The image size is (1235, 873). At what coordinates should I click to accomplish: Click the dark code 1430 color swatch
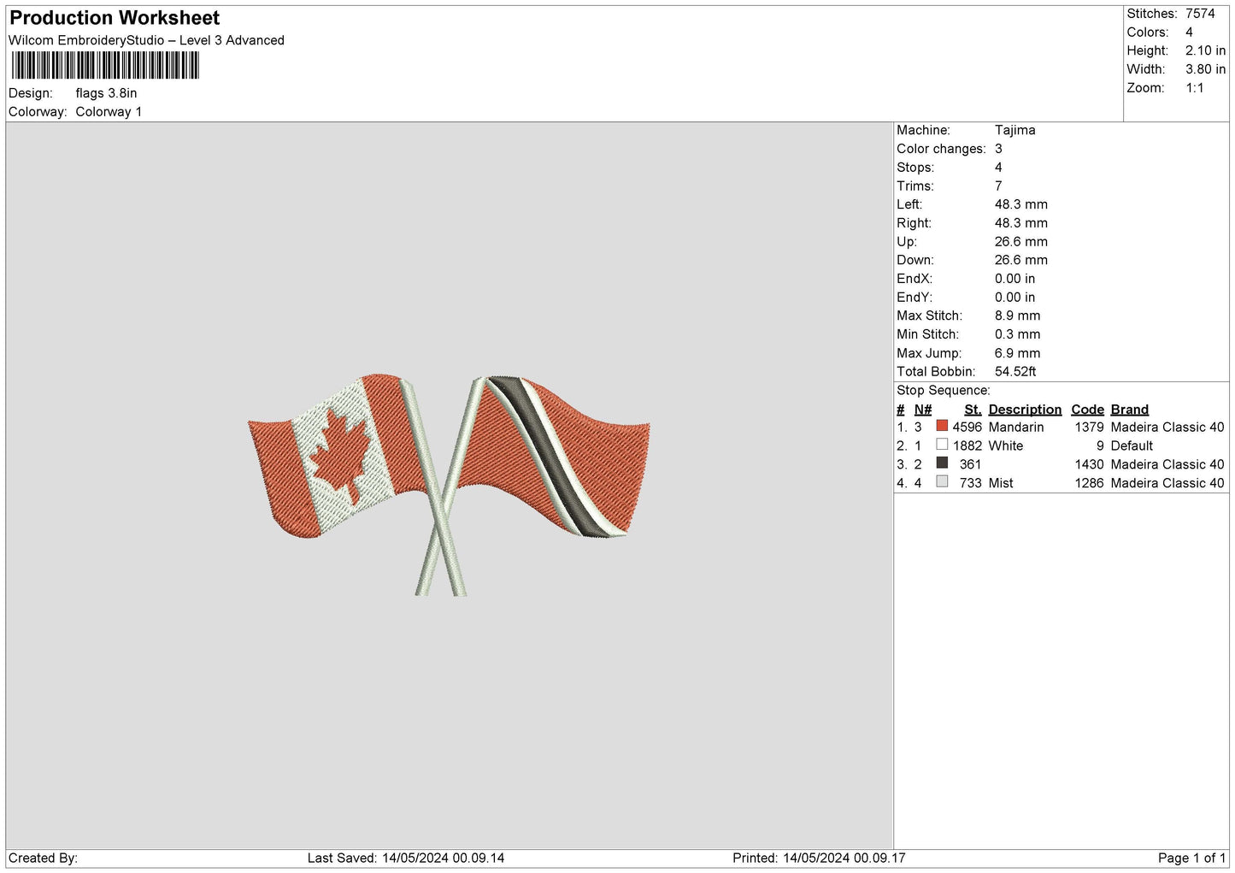942,463
